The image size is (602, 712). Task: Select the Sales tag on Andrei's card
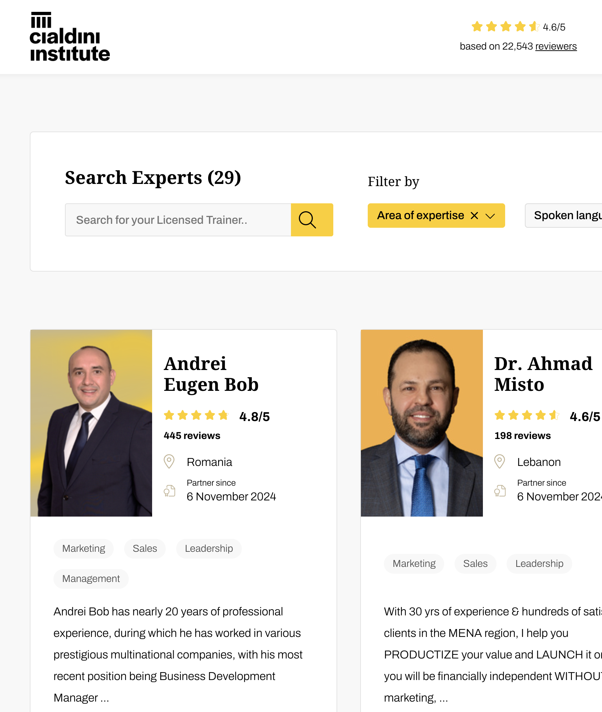coord(145,549)
